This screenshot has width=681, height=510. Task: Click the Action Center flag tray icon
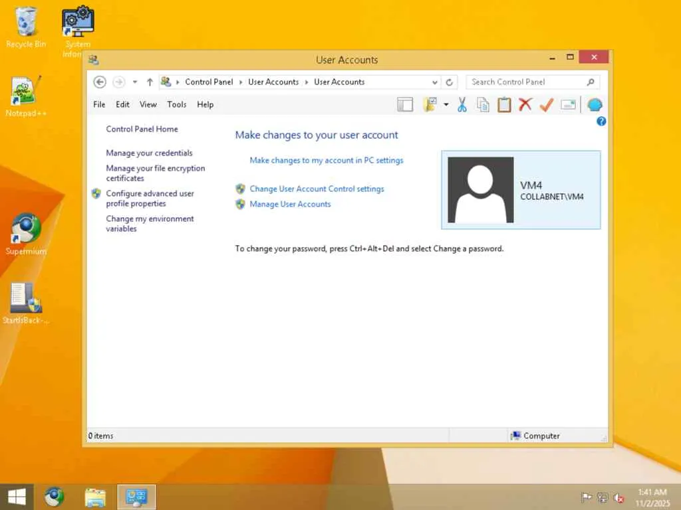point(587,497)
